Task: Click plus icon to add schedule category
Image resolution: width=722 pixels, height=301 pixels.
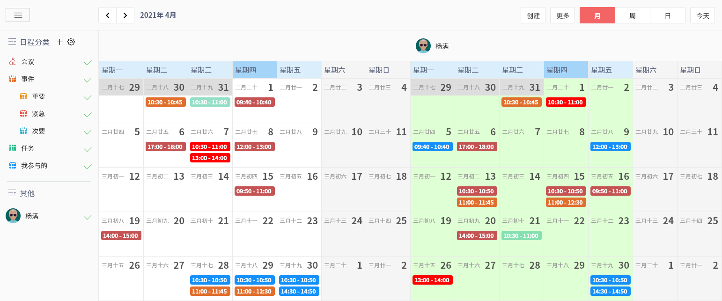Action: [x=59, y=42]
